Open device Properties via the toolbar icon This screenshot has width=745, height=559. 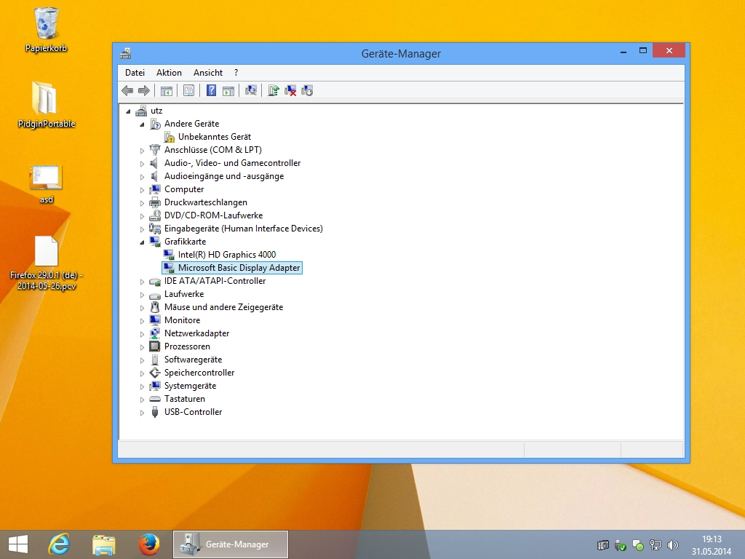coord(188,90)
